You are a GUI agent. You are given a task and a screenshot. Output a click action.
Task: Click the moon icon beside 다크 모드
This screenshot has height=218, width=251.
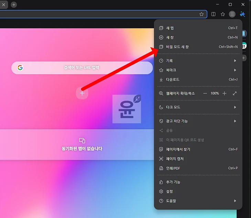(x=161, y=107)
